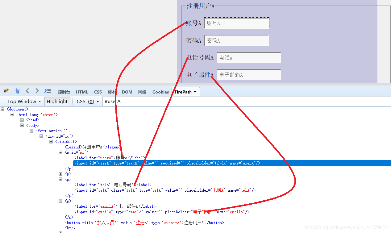Screen dimensions: 391x233
Task: Open the 脚本 tab
Action: (112, 92)
